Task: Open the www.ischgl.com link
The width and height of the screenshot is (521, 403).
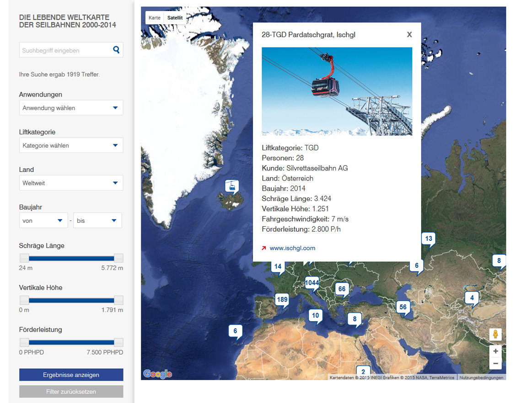Action: coord(292,248)
